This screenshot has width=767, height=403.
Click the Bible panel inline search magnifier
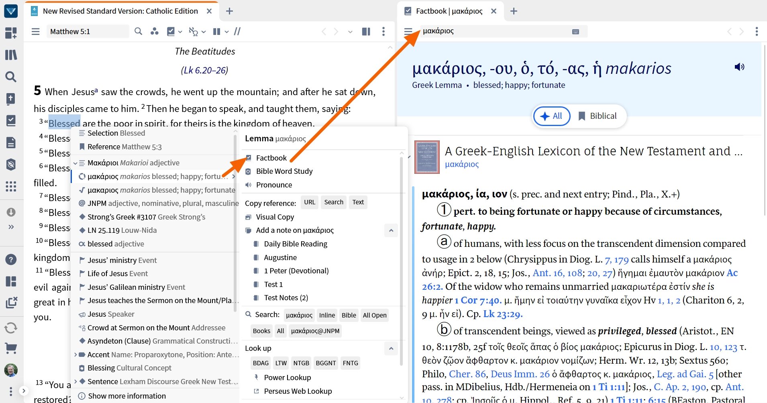tap(139, 31)
